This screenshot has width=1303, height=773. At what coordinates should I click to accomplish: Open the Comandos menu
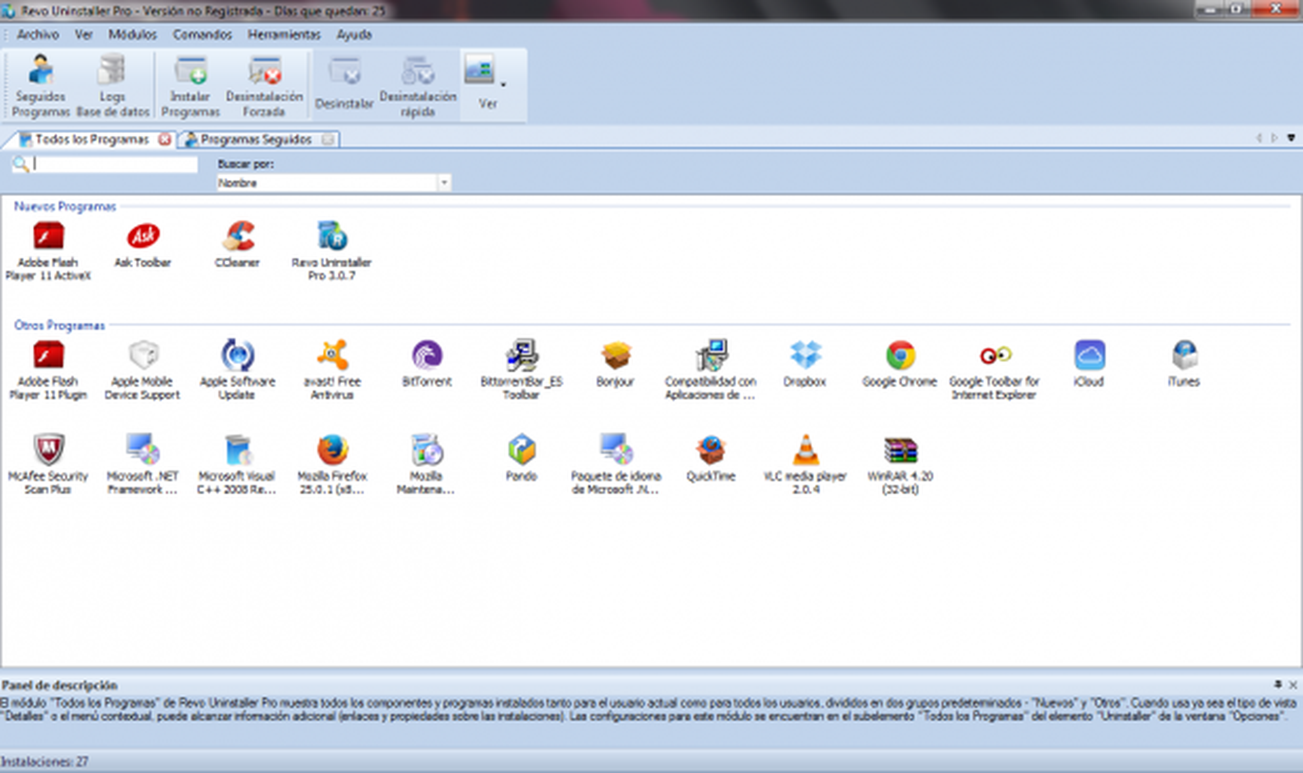pyautogui.click(x=202, y=35)
